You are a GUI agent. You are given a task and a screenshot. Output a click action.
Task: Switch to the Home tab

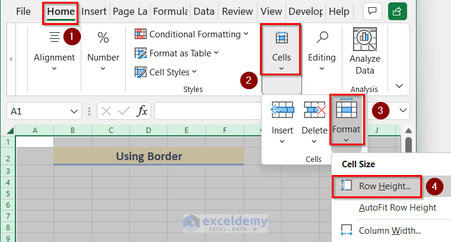(61, 11)
